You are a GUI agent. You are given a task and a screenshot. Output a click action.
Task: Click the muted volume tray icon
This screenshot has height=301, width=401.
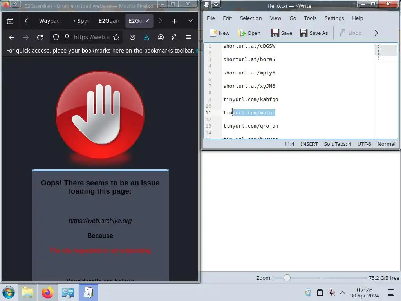[331, 292]
